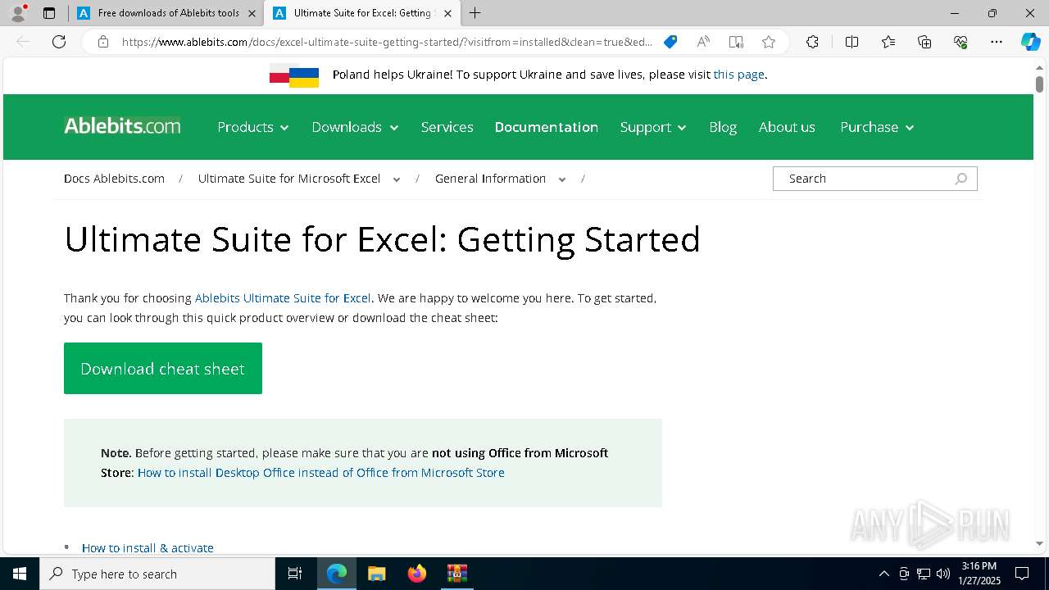1049x590 pixels.
Task: Switch to Free downloads of Ablebits tools tab
Action: [166, 13]
